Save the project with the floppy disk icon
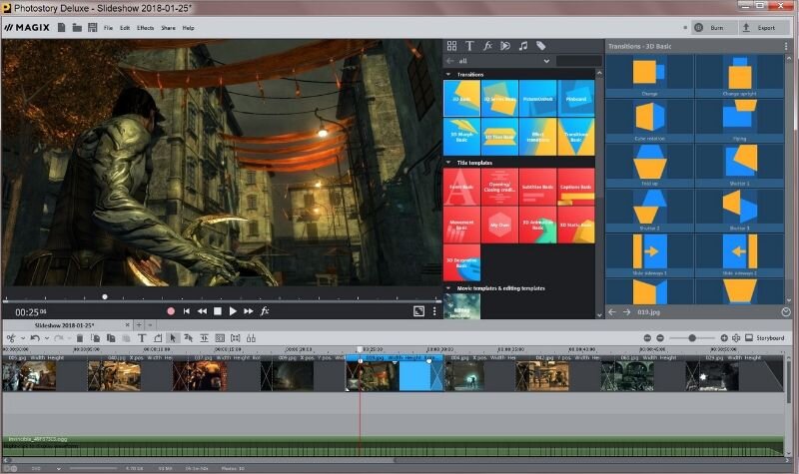Image resolution: width=799 pixels, height=474 pixels. coord(92,28)
